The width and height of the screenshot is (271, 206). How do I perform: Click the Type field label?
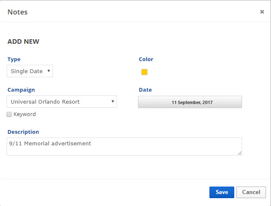pyautogui.click(x=14, y=59)
